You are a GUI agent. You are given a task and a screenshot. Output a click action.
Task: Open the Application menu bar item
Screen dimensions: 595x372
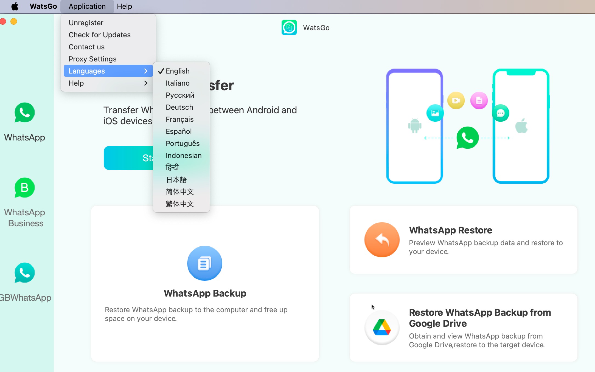pyautogui.click(x=87, y=6)
